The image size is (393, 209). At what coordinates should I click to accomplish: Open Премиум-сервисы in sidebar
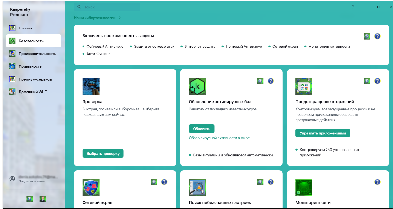pyautogui.click(x=33, y=79)
